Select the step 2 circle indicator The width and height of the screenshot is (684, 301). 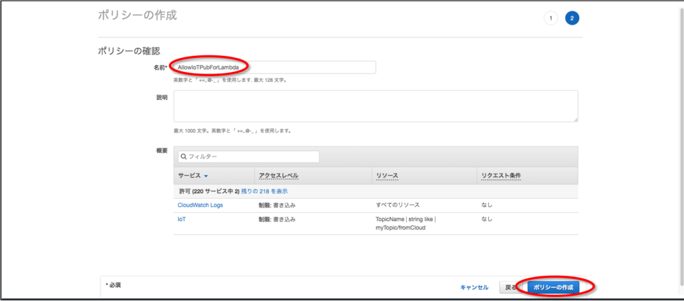tap(572, 18)
